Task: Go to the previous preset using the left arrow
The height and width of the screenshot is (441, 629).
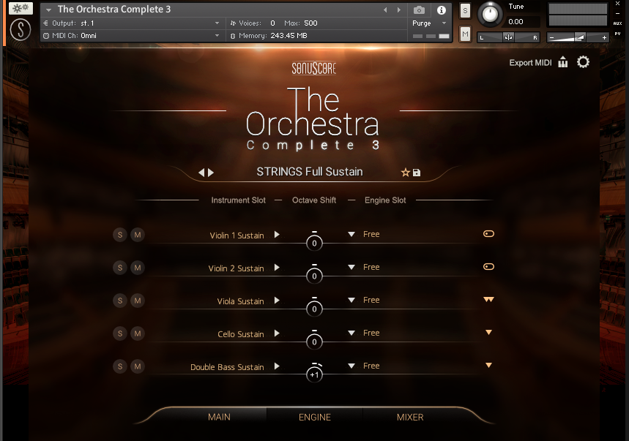Action: click(x=202, y=173)
